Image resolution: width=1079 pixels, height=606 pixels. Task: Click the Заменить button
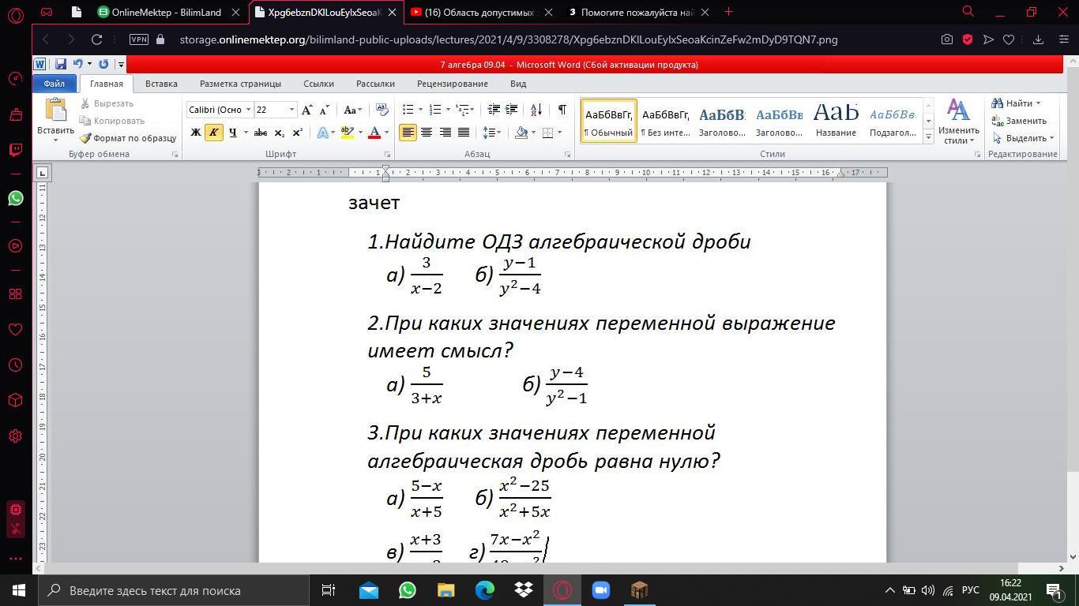1025,121
